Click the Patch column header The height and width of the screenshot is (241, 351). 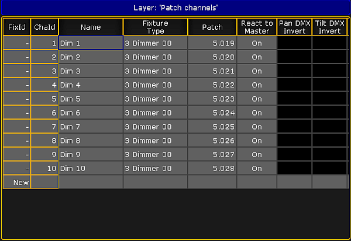(x=212, y=27)
